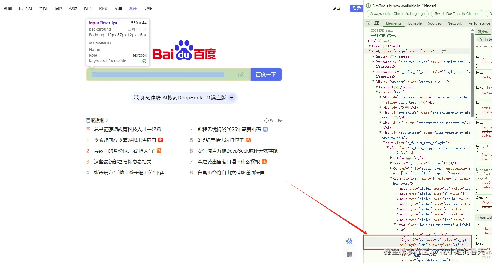This screenshot has height=263, width=492.
Task: Open the 文库 link
Action: tap(118, 8)
